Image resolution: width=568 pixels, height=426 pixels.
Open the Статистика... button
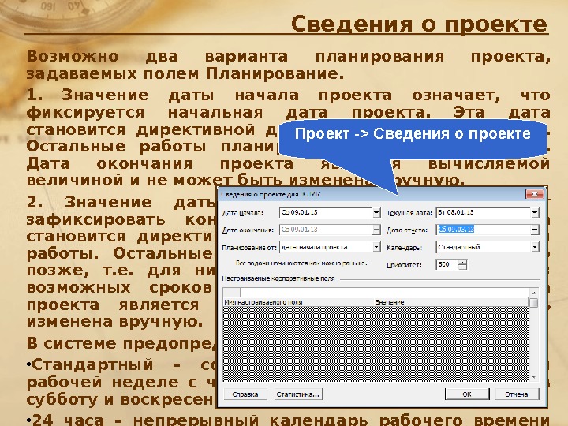point(297,394)
